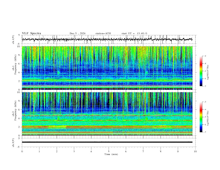Select the date "Dec.5 , 2024"
The image size is (220, 170).
[77, 33]
